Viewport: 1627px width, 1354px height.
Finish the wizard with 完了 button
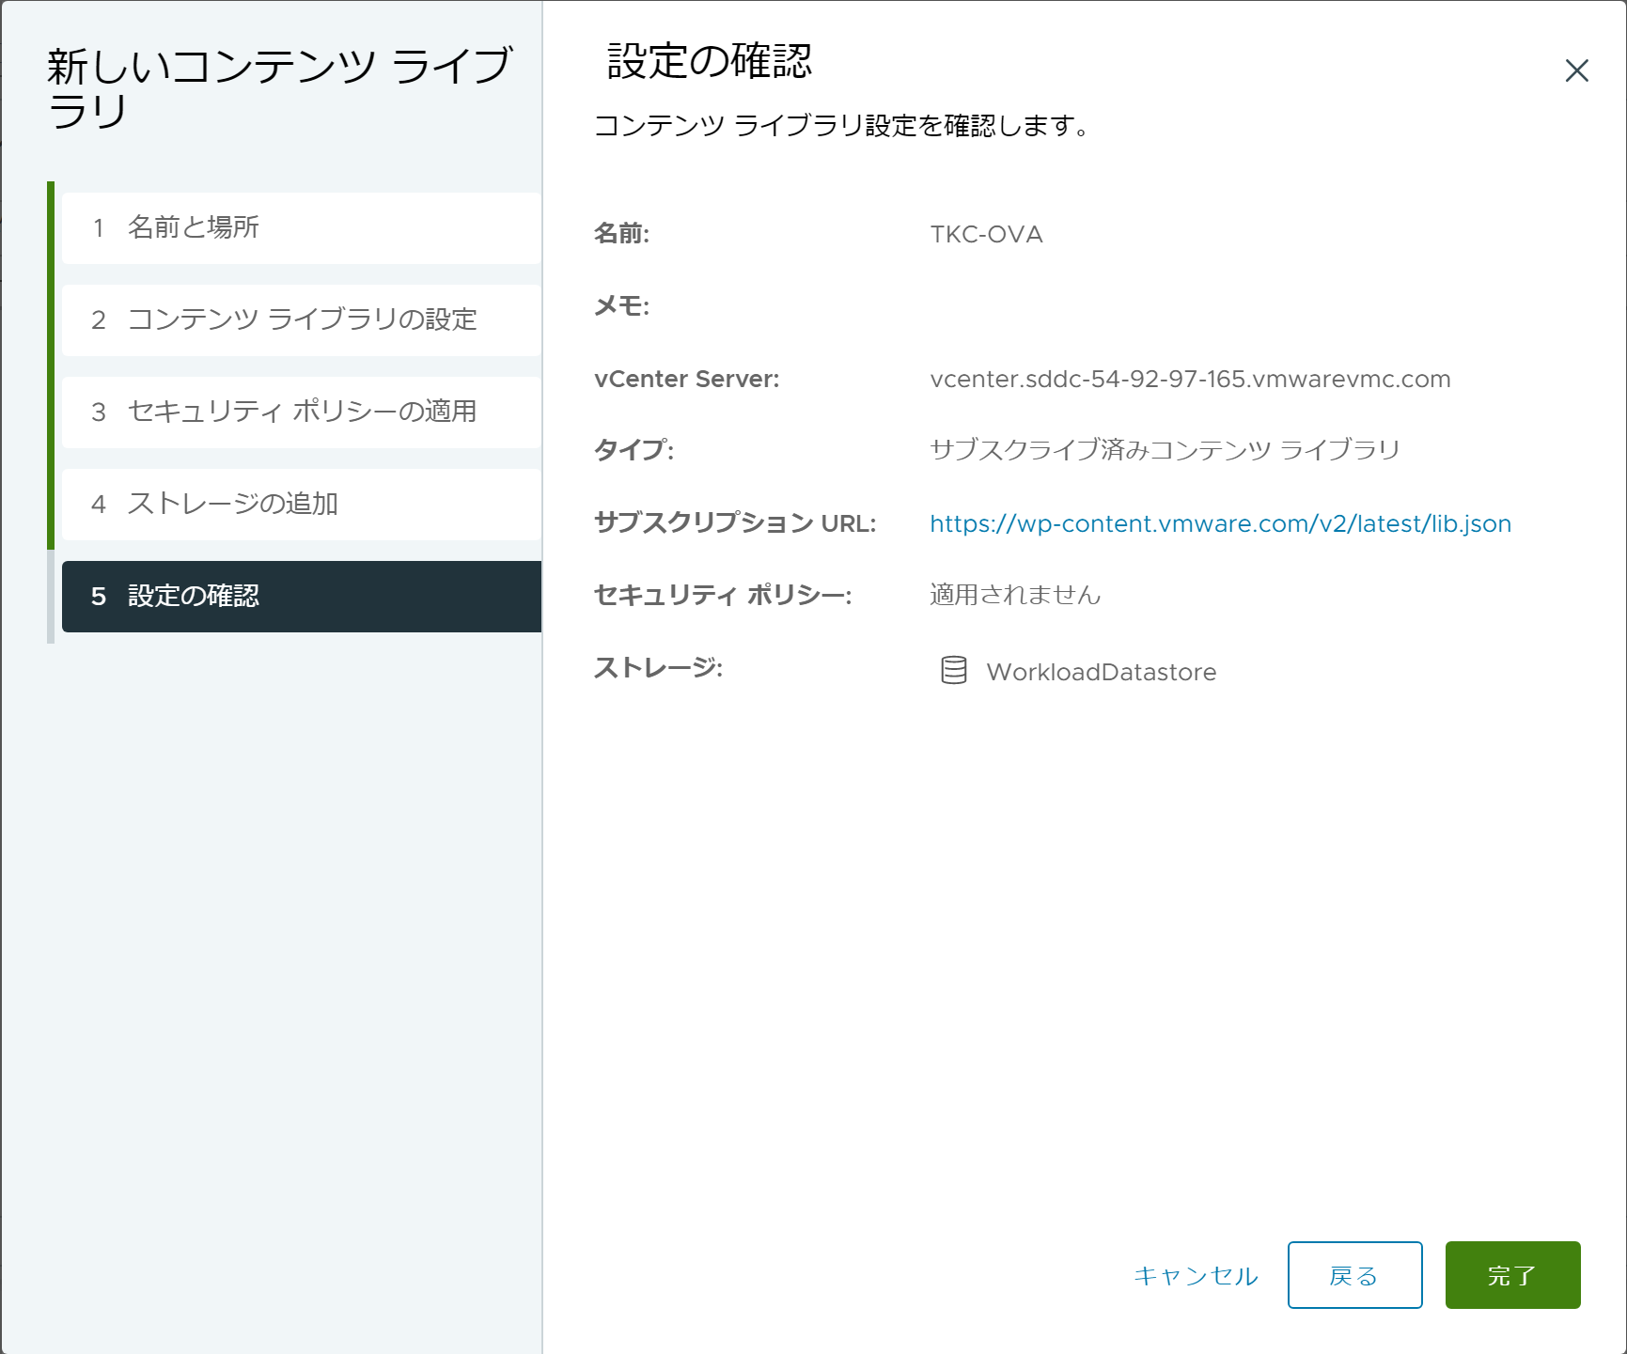pos(1511,1275)
